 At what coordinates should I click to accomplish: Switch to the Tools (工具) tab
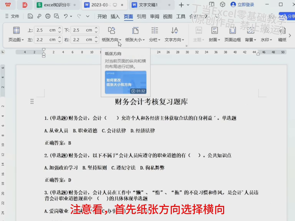pos(181,16)
